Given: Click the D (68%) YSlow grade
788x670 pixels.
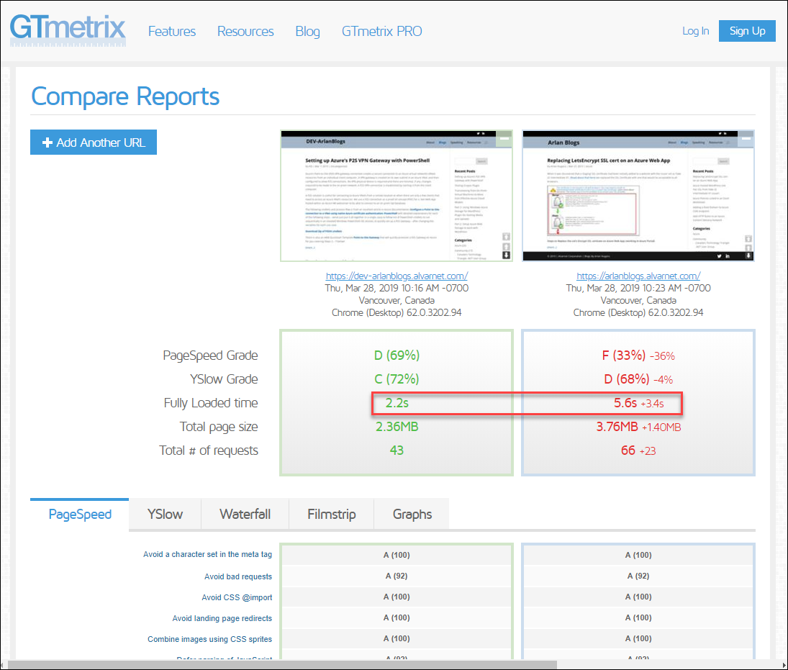Looking at the screenshot, I should [x=627, y=379].
